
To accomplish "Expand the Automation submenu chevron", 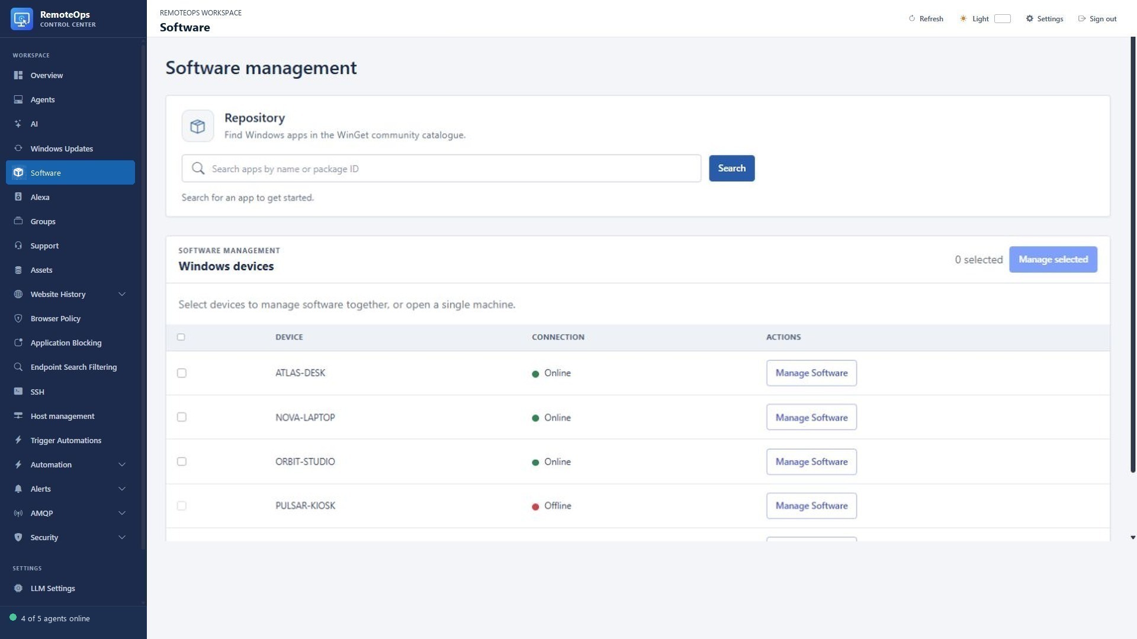I will click(x=122, y=464).
